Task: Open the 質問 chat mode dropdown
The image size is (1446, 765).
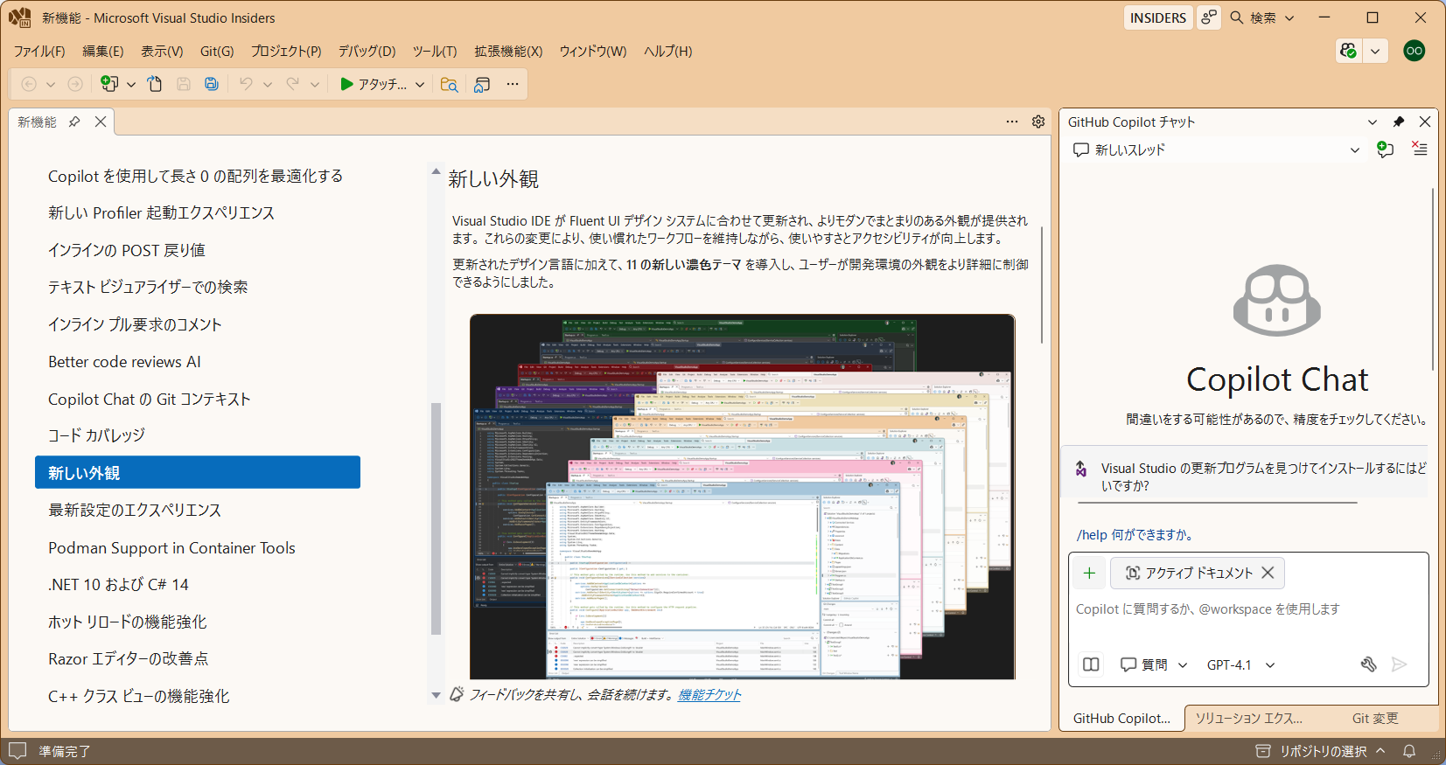Action: coord(1154,664)
